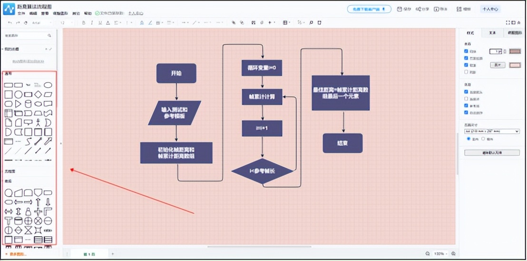Open the second menu in the menu bar

[33, 13]
